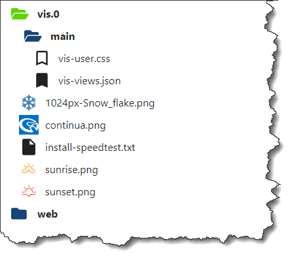Collapse the main open folder icon

click(33, 36)
